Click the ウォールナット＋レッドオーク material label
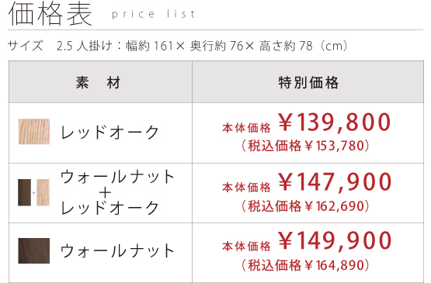The height and width of the screenshot is (283, 431). click(117, 192)
